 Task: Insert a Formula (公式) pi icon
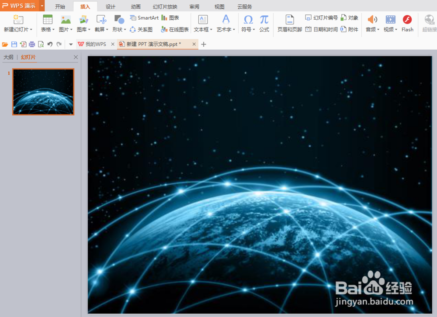coord(264,20)
